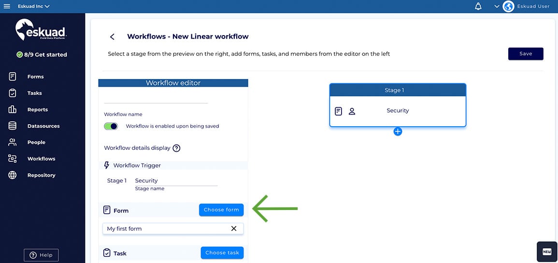558x263 pixels.
Task: Click the globe user avatar
Action: pyautogui.click(x=508, y=6)
